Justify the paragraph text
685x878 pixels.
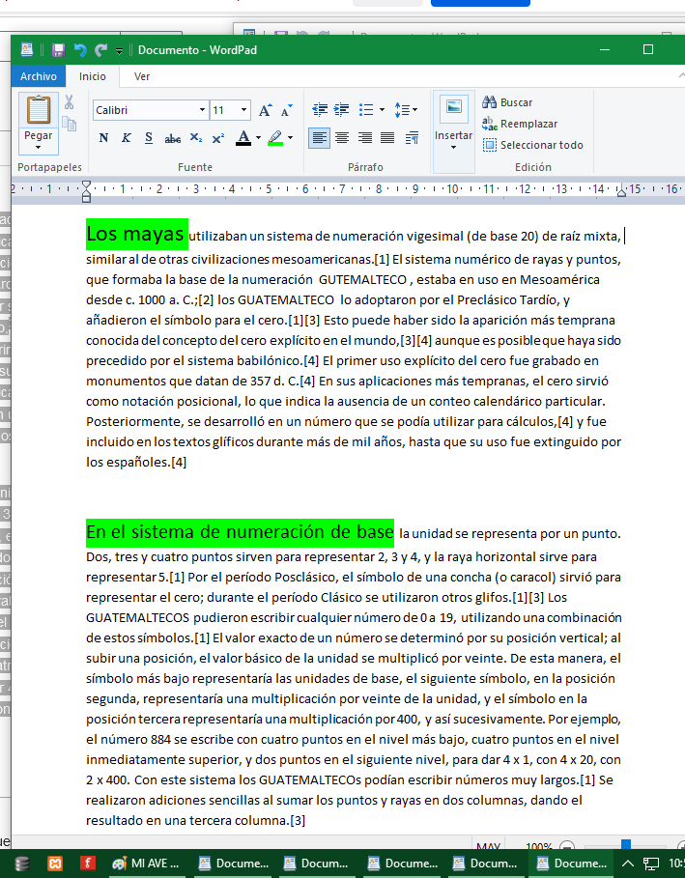pos(387,138)
